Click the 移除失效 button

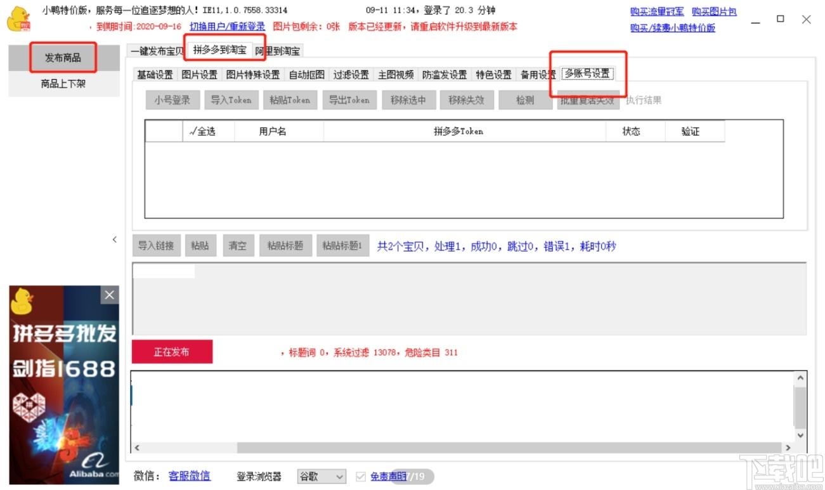[x=466, y=100]
